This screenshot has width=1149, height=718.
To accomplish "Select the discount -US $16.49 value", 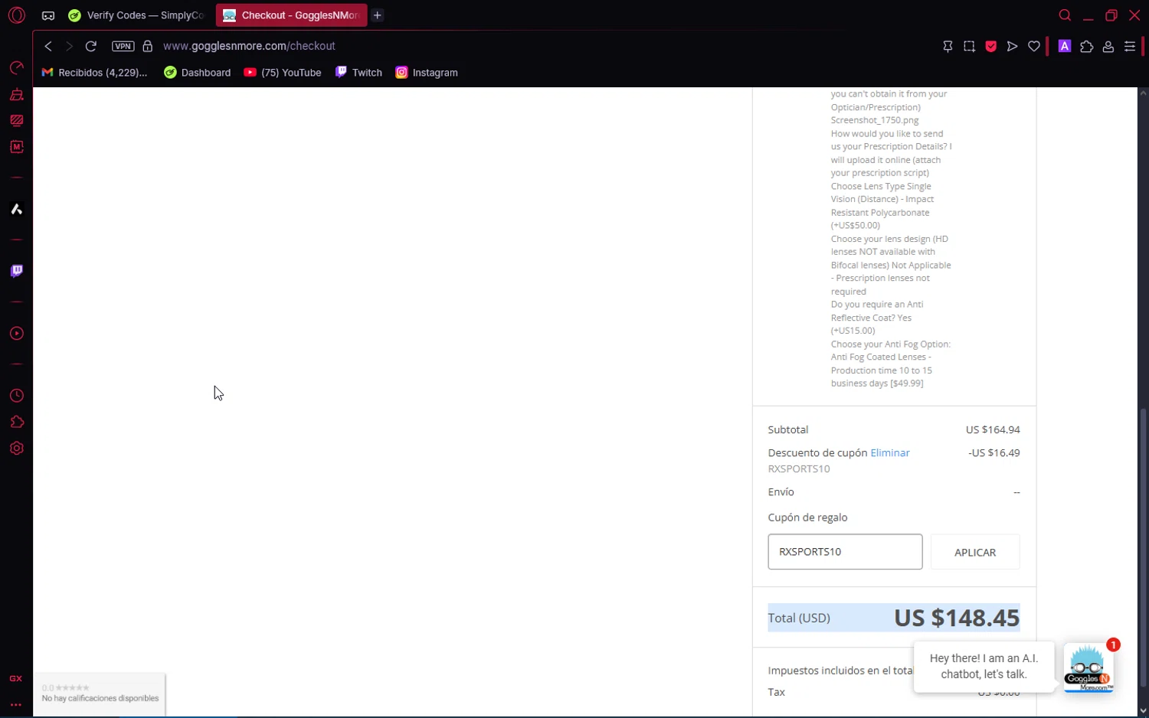I will (994, 453).
